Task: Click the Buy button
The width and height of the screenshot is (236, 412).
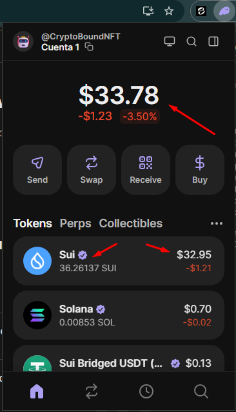Action: point(200,170)
